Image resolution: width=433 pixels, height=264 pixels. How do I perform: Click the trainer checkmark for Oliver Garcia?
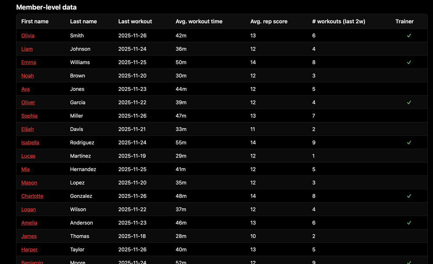point(409,103)
